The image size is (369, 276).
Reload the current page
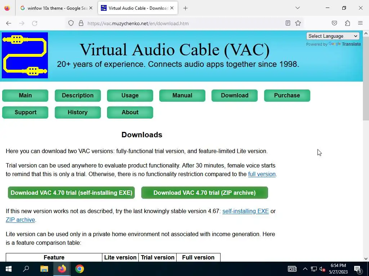[35, 23]
